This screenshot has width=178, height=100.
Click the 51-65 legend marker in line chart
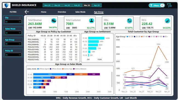(x=156, y=37)
